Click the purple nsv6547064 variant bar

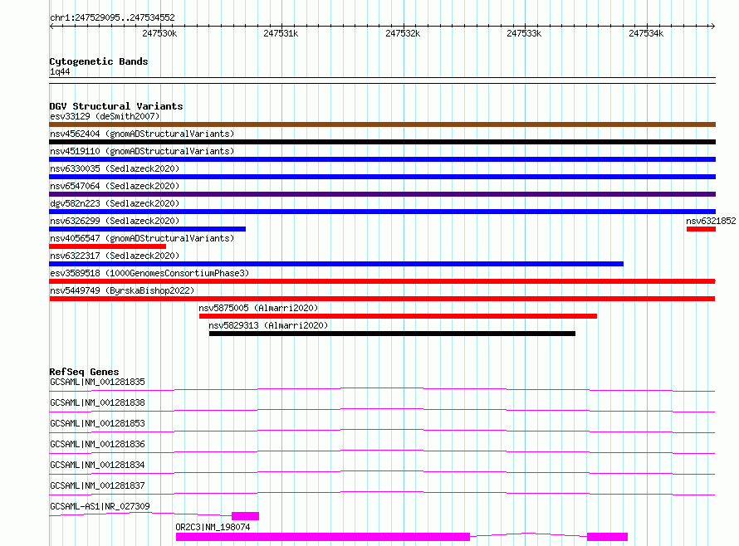[x=382, y=194]
